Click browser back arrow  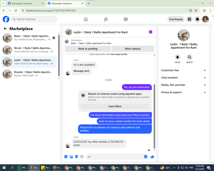4,10
